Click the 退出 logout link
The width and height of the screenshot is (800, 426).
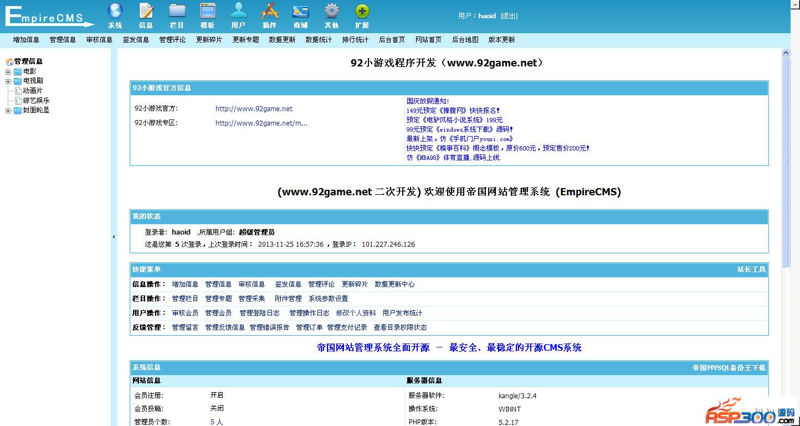pyautogui.click(x=509, y=16)
